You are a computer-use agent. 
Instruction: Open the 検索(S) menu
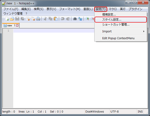point(38,9)
